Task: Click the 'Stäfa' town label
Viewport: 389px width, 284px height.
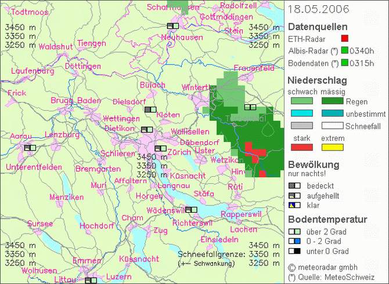Action: 204,194
